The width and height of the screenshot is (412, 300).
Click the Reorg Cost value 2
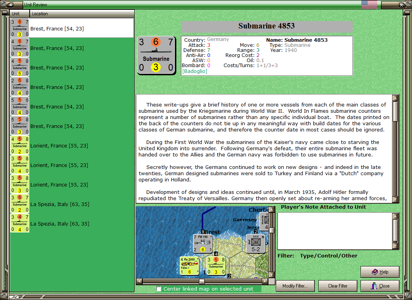point(258,55)
